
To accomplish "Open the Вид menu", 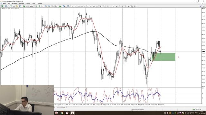I will tap(9, 4).
